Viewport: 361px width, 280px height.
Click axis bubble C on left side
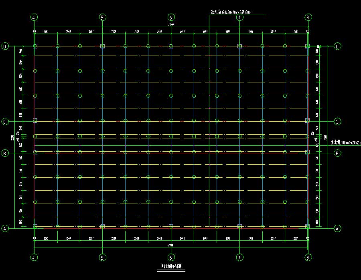[x=5, y=121]
